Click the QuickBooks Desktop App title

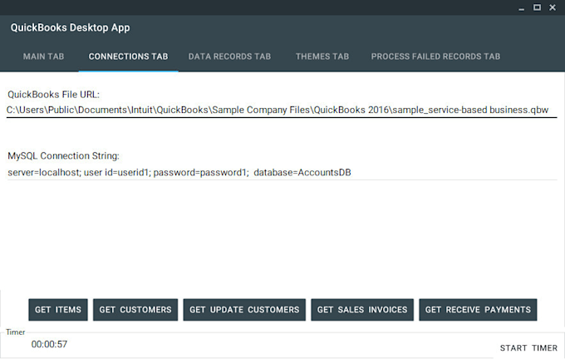(71, 27)
